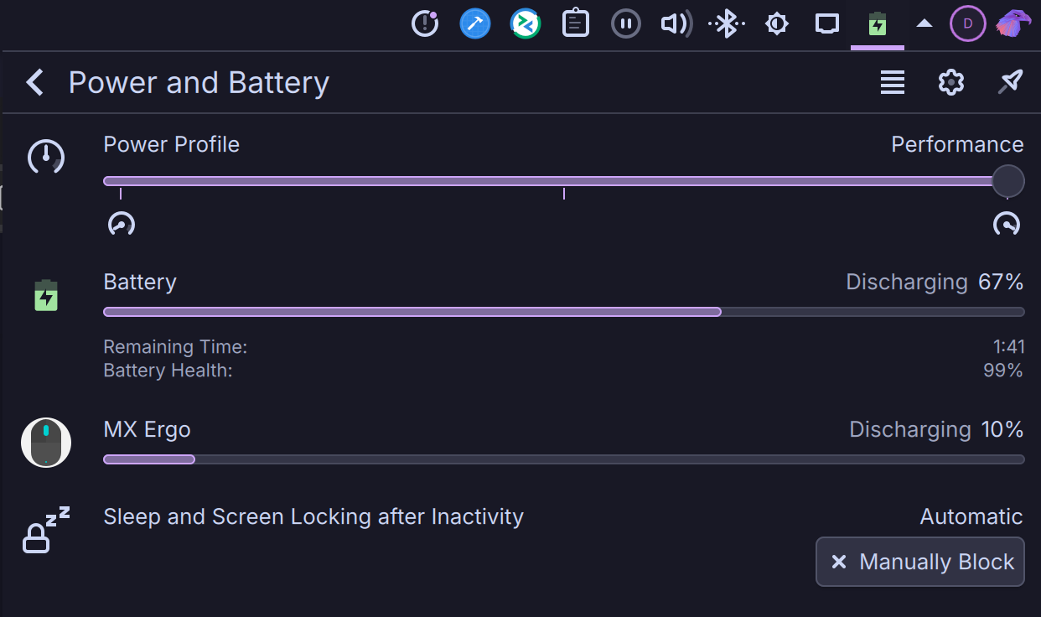Select performance profile gauge icon
The image size is (1041, 617).
(x=1007, y=224)
